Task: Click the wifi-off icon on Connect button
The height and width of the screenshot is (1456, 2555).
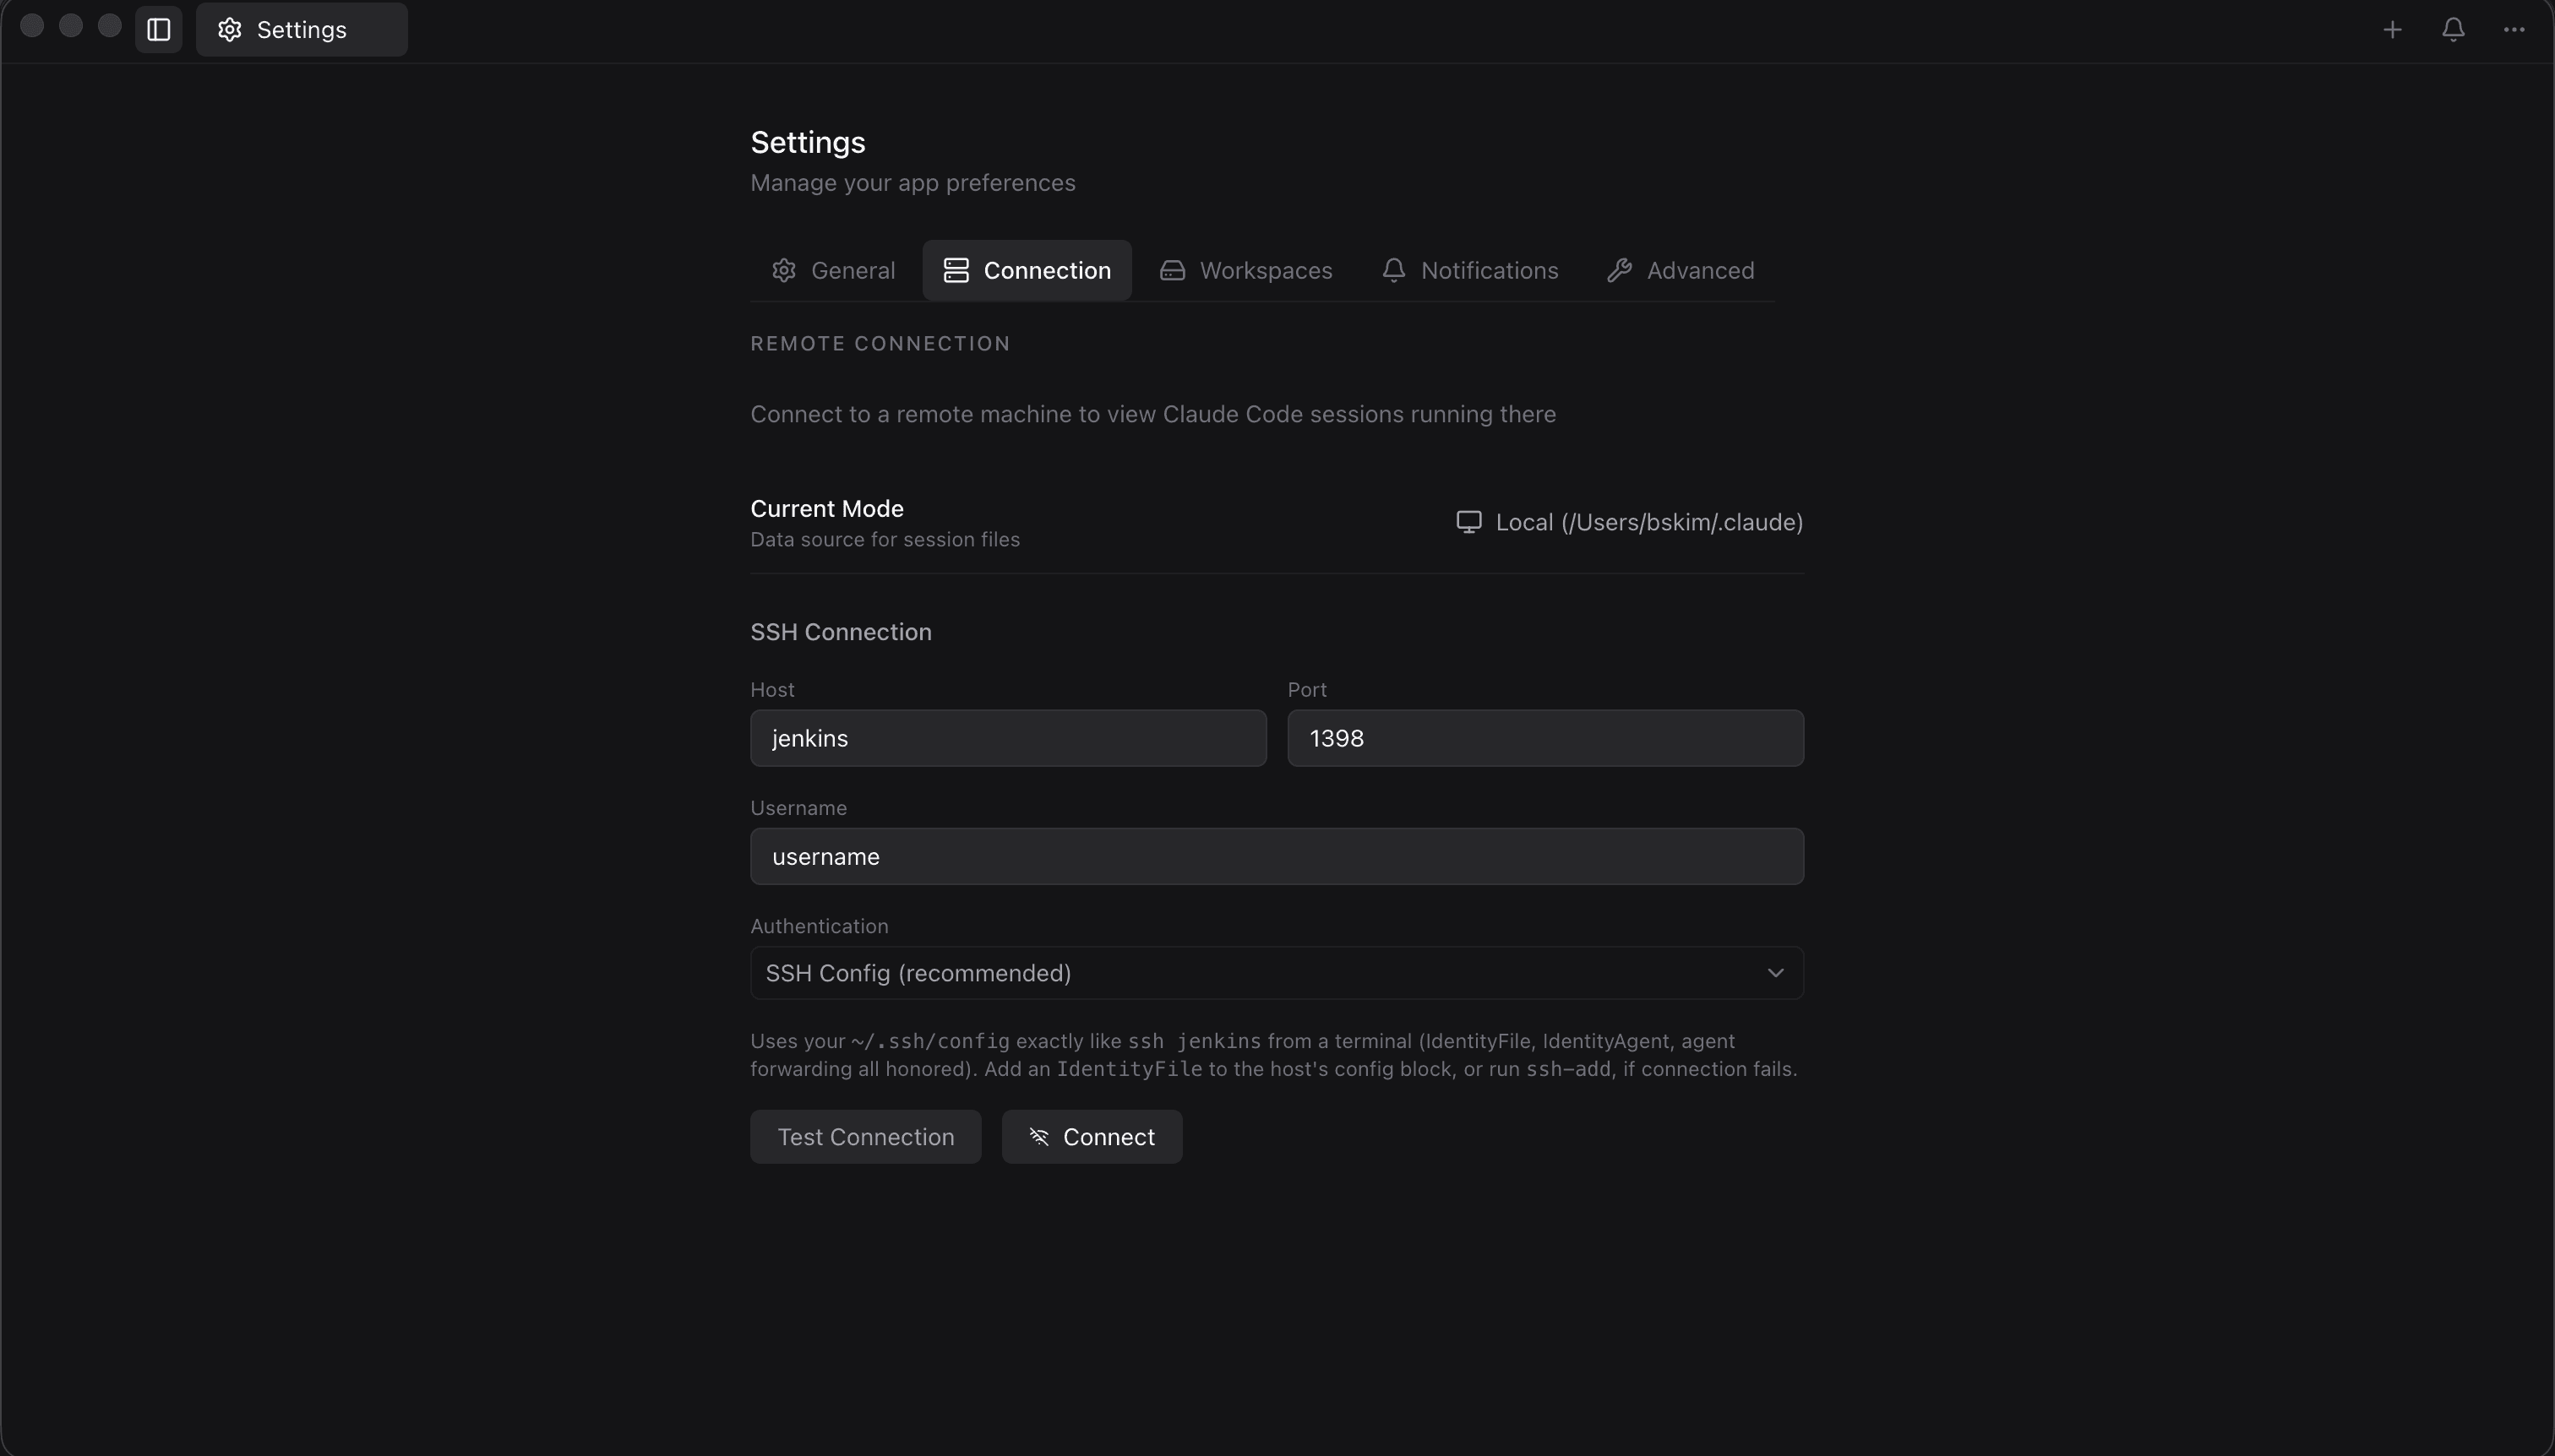Action: [1038, 1137]
